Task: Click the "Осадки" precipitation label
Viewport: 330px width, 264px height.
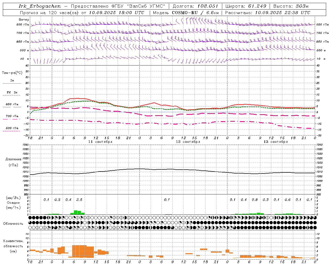Action: coord(13,203)
